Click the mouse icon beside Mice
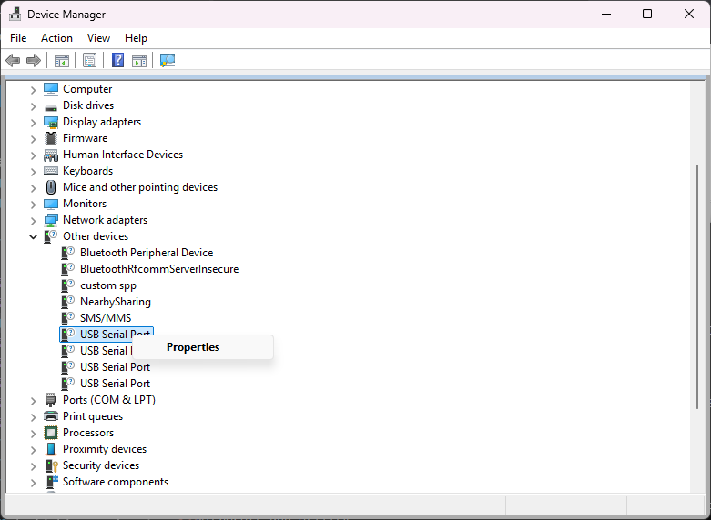The width and height of the screenshot is (711, 520). [x=51, y=187]
